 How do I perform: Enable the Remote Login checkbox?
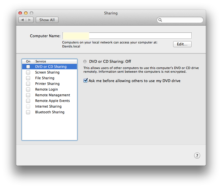pyautogui.click(x=28, y=89)
